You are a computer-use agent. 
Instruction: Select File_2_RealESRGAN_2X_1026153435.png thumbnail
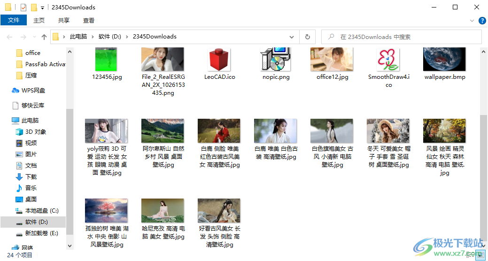tap(163, 59)
